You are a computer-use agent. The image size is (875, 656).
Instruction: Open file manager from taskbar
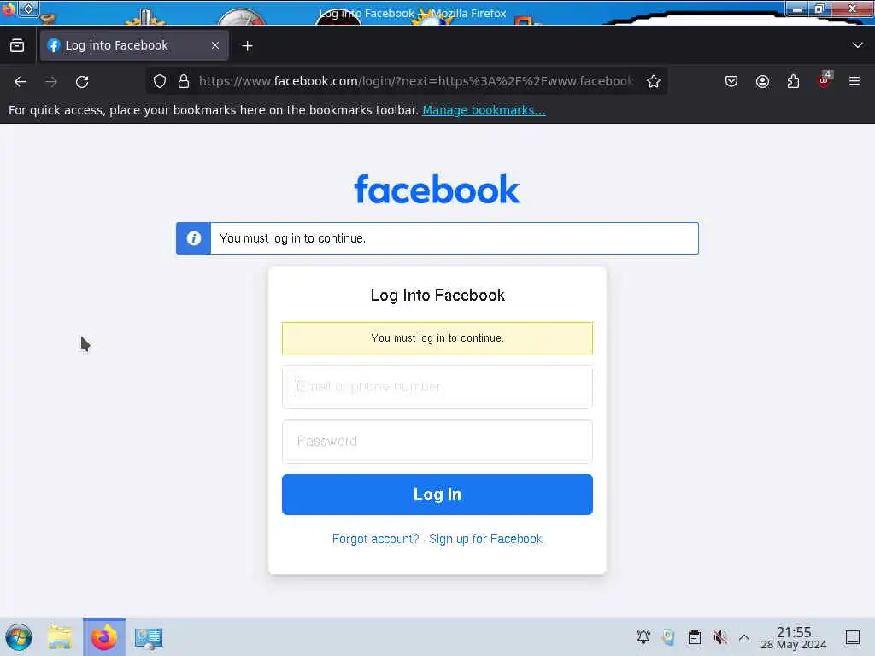(x=60, y=637)
